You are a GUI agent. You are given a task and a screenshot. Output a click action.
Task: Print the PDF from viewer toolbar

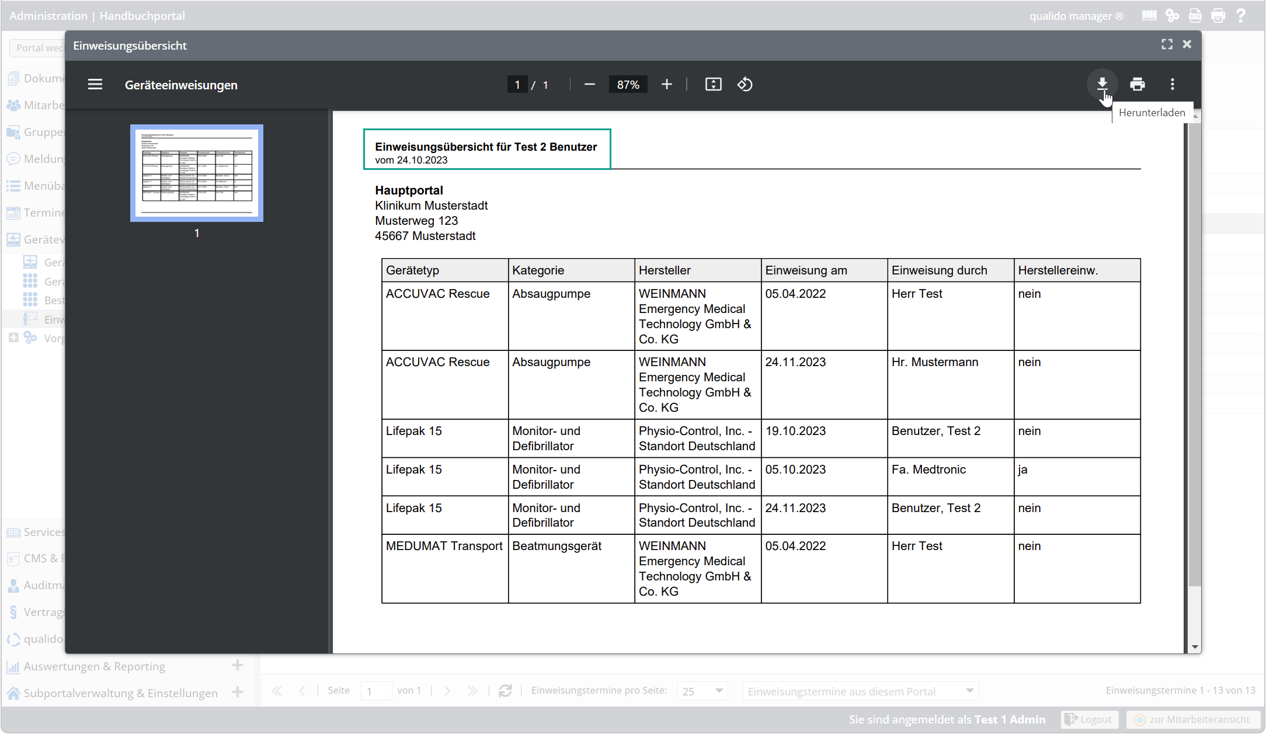click(x=1137, y=85)
